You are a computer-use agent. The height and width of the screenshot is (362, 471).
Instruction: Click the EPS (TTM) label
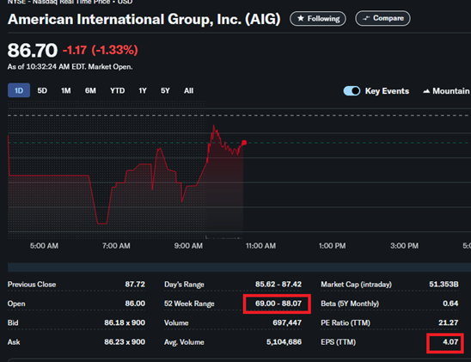(x=339, y=342)
